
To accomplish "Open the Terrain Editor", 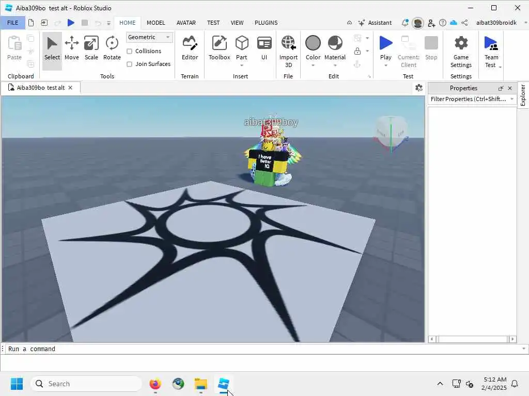I will click(x=190, y=49).
